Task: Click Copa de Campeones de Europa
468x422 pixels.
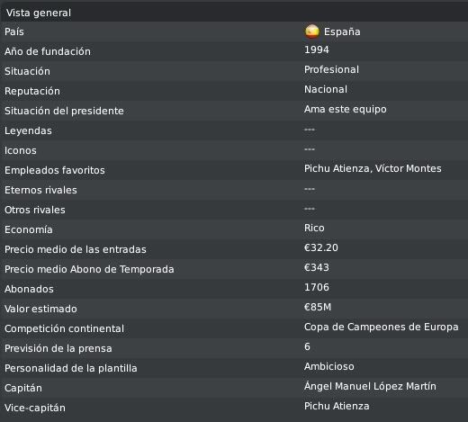Action: (381, 327)
